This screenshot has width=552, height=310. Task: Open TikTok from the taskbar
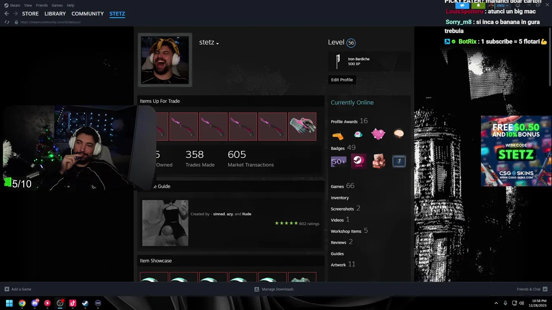tap(72, 303)
